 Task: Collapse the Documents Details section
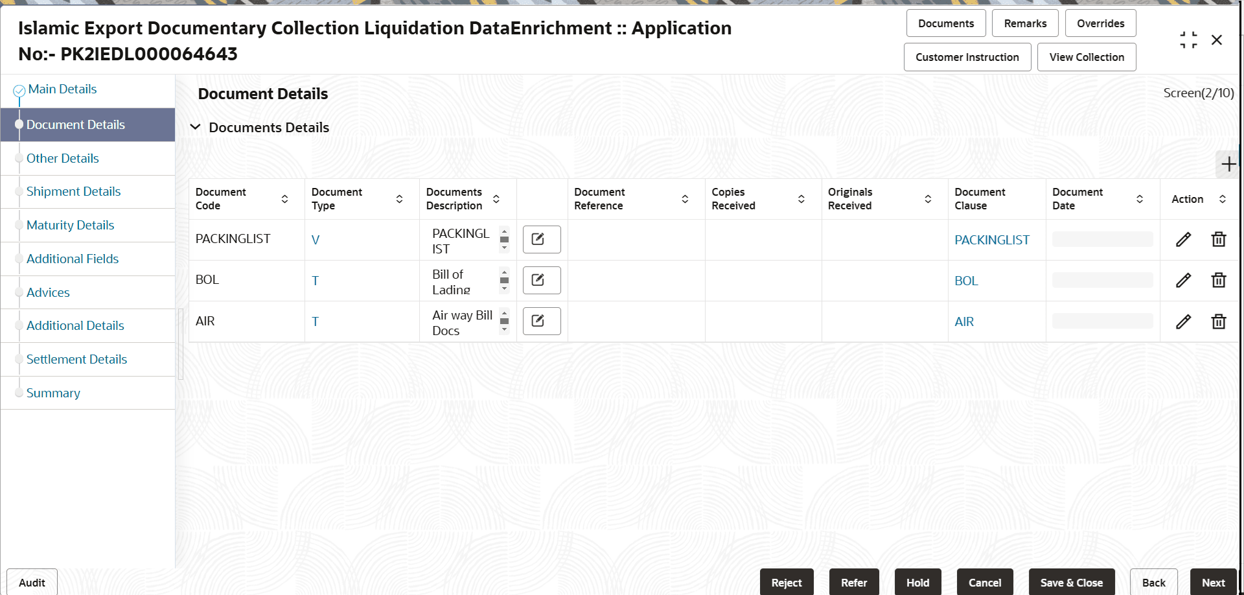click(x=196, y=127)
